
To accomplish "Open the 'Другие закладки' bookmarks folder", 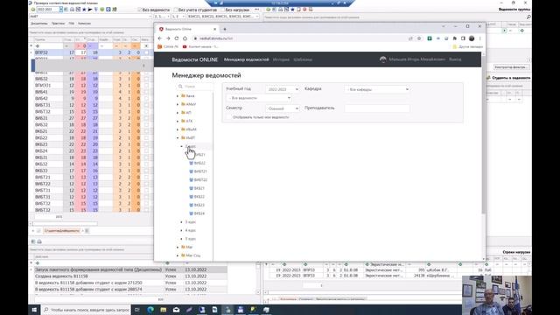I will 467,46.
